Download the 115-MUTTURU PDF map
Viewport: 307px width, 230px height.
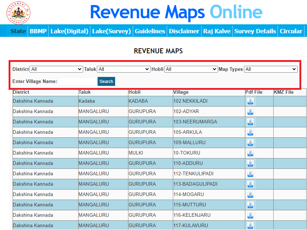(x=250, y=205)
